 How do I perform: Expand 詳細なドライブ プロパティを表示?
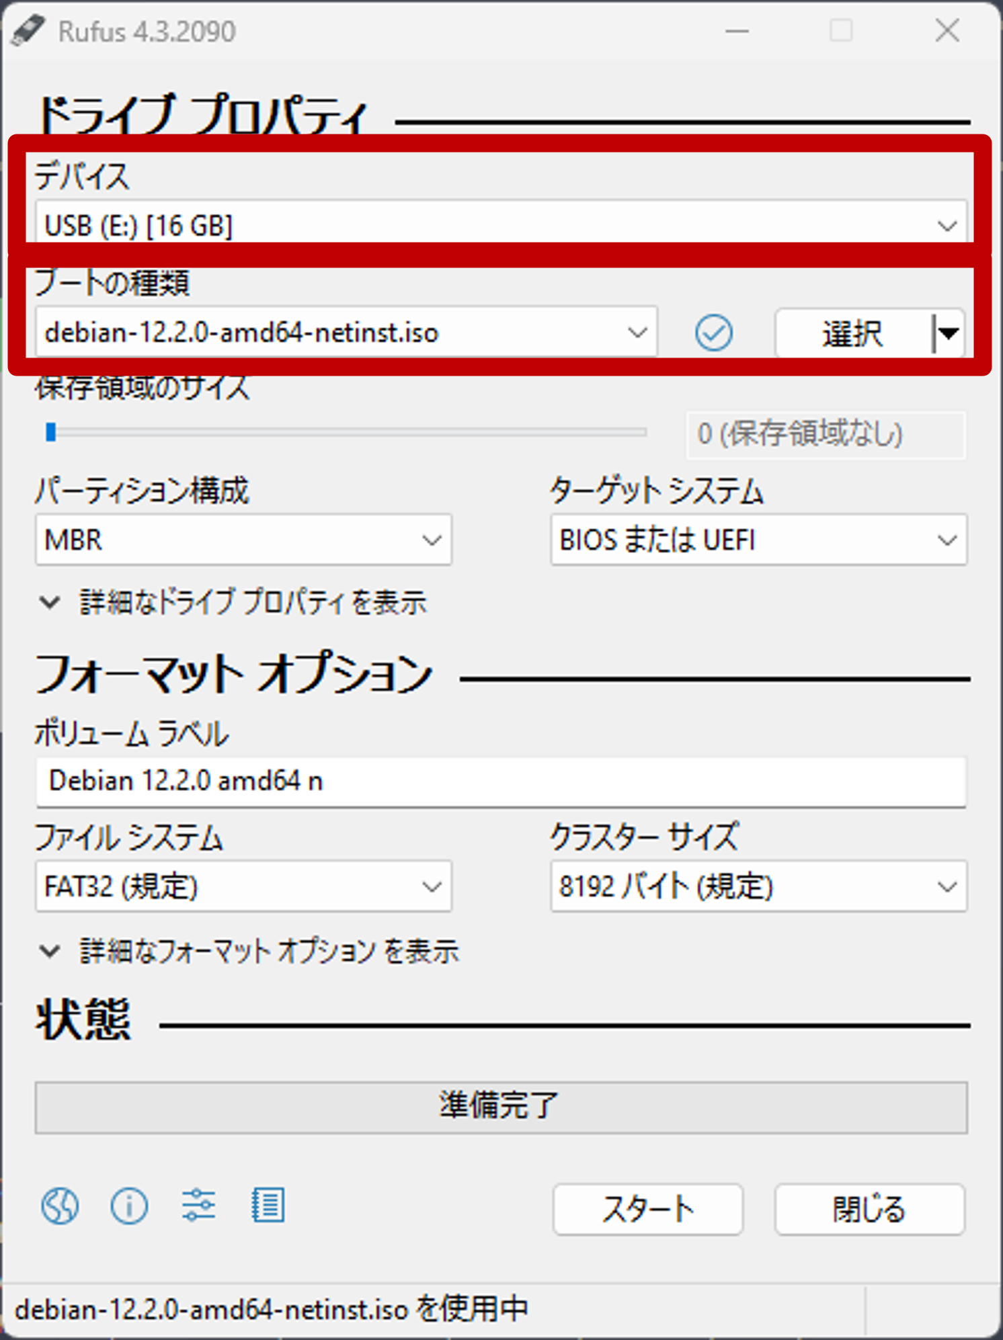[x=233, y=602]
